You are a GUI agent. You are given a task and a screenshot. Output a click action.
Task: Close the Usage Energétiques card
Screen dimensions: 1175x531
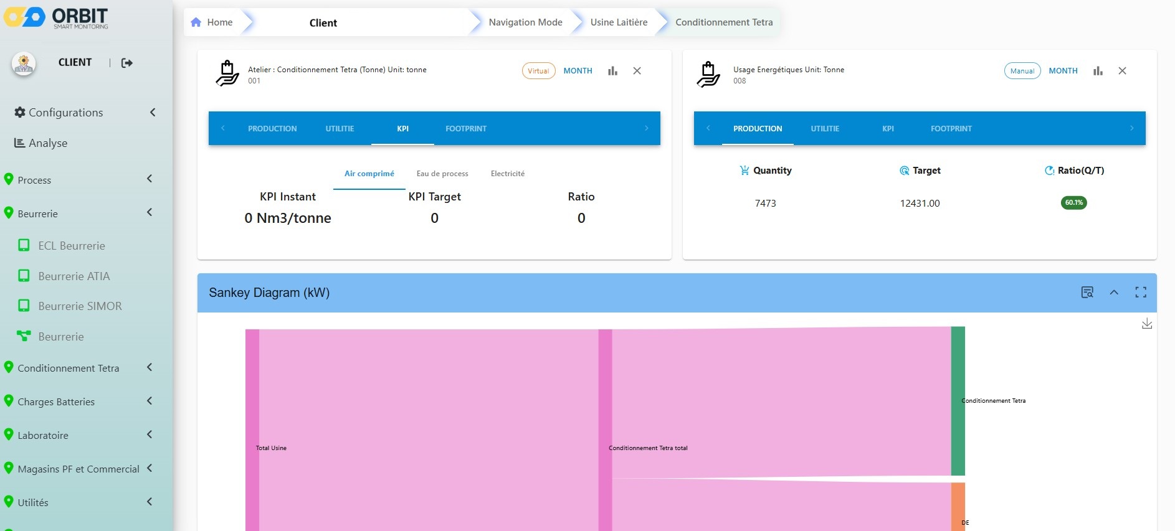[1122, 71]
